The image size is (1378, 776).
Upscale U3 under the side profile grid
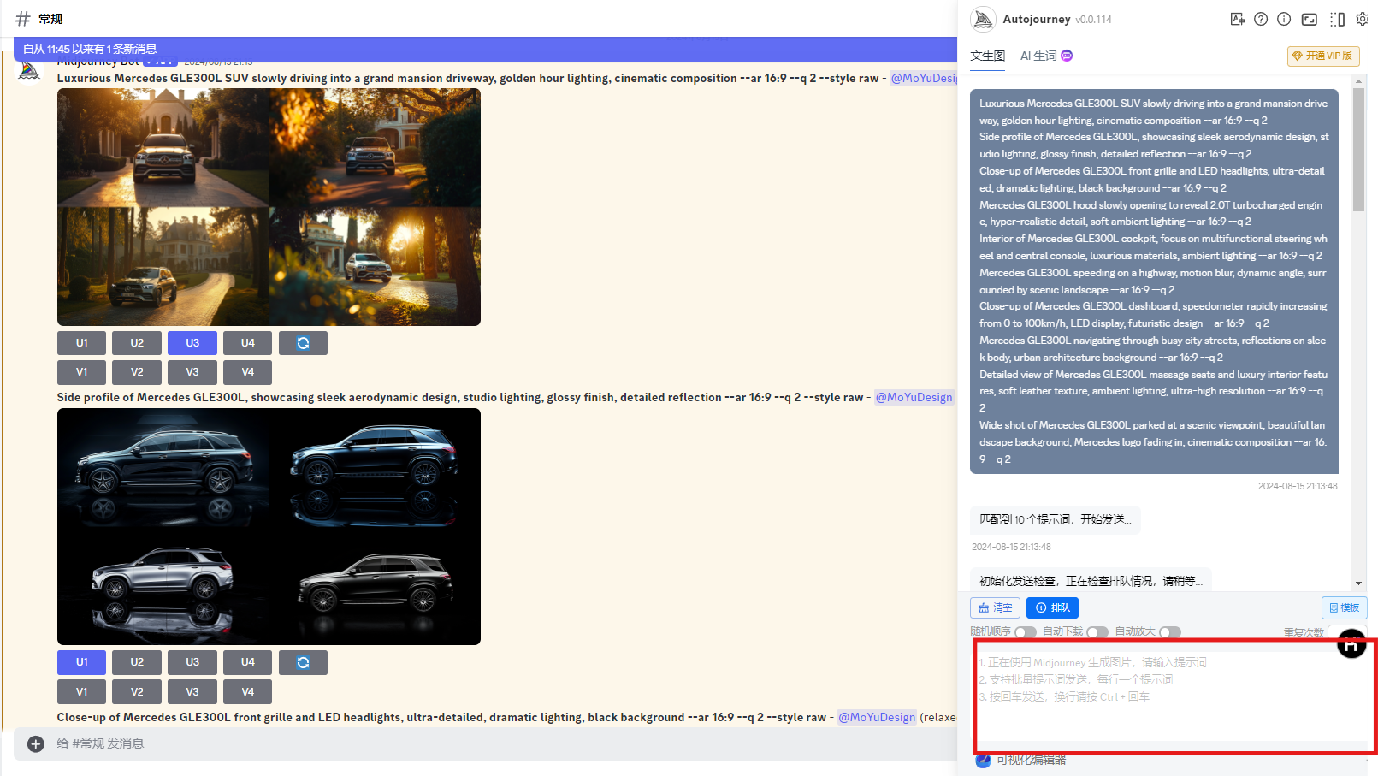tap(192, 662)
